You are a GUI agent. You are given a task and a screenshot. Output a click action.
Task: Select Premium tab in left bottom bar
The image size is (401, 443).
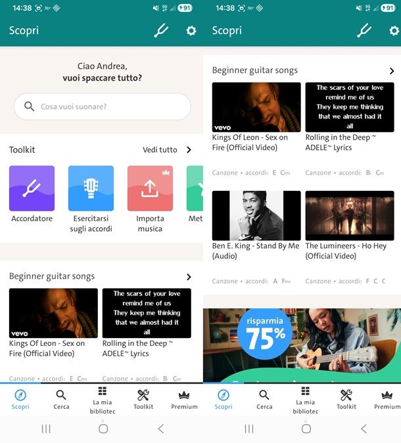[x=184, y=400]
